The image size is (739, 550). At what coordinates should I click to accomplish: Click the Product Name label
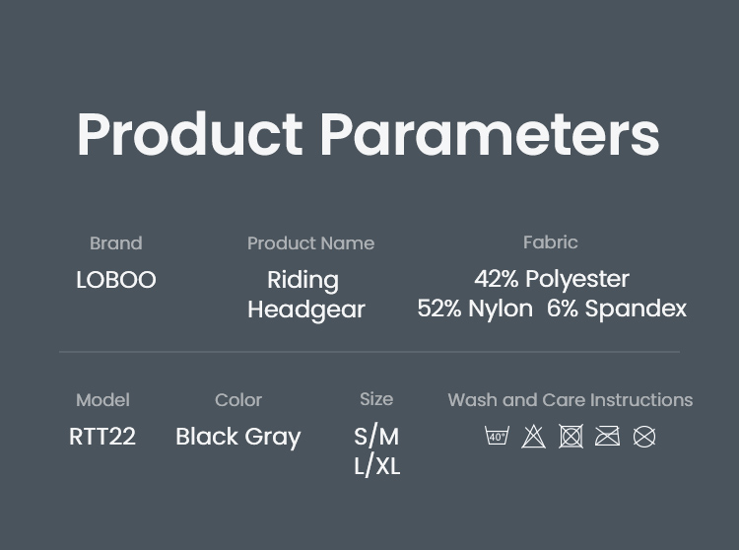(x=310, y=243)
